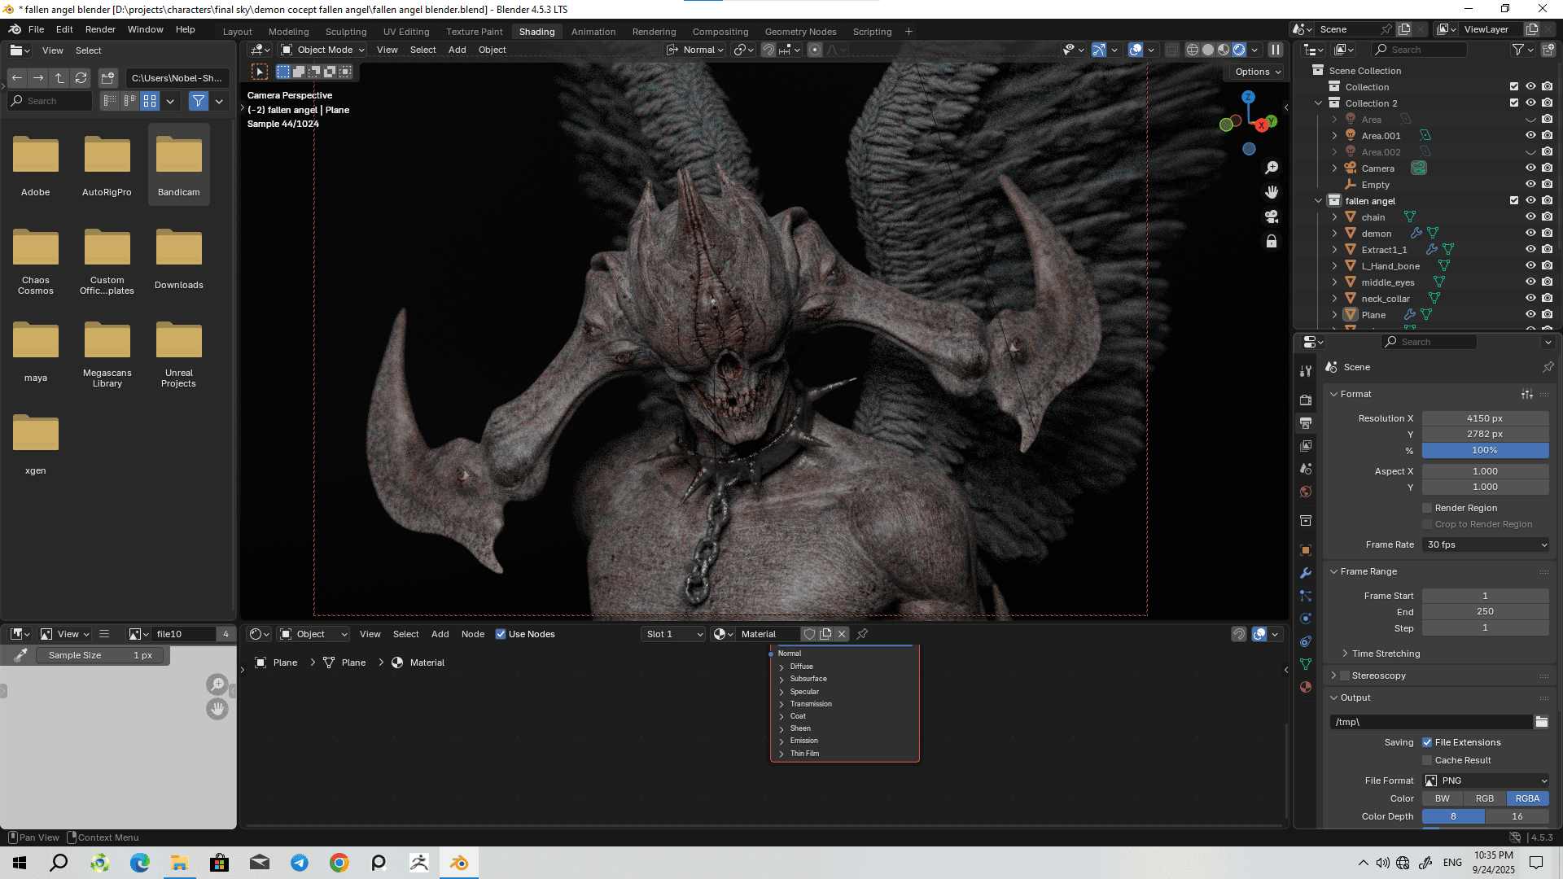
Task: Open the Object properties tab
Action: point(1306,549)
